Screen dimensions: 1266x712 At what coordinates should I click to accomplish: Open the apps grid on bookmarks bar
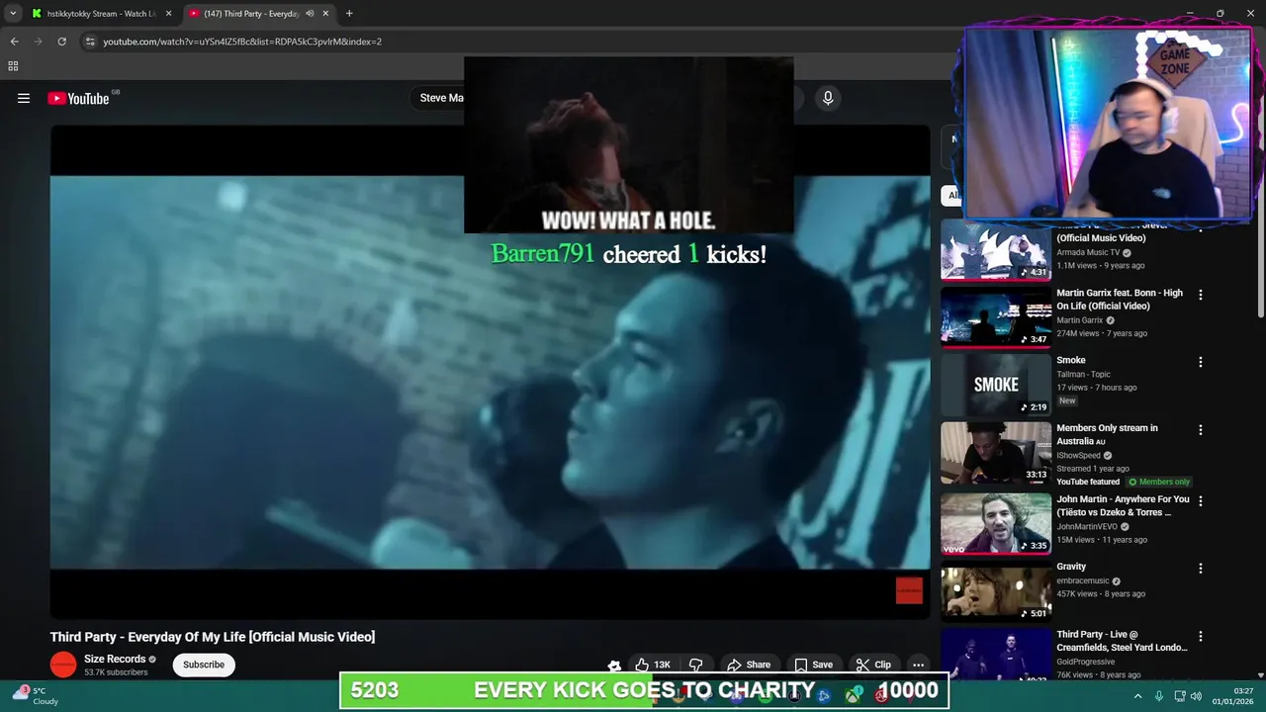(13, 66)
